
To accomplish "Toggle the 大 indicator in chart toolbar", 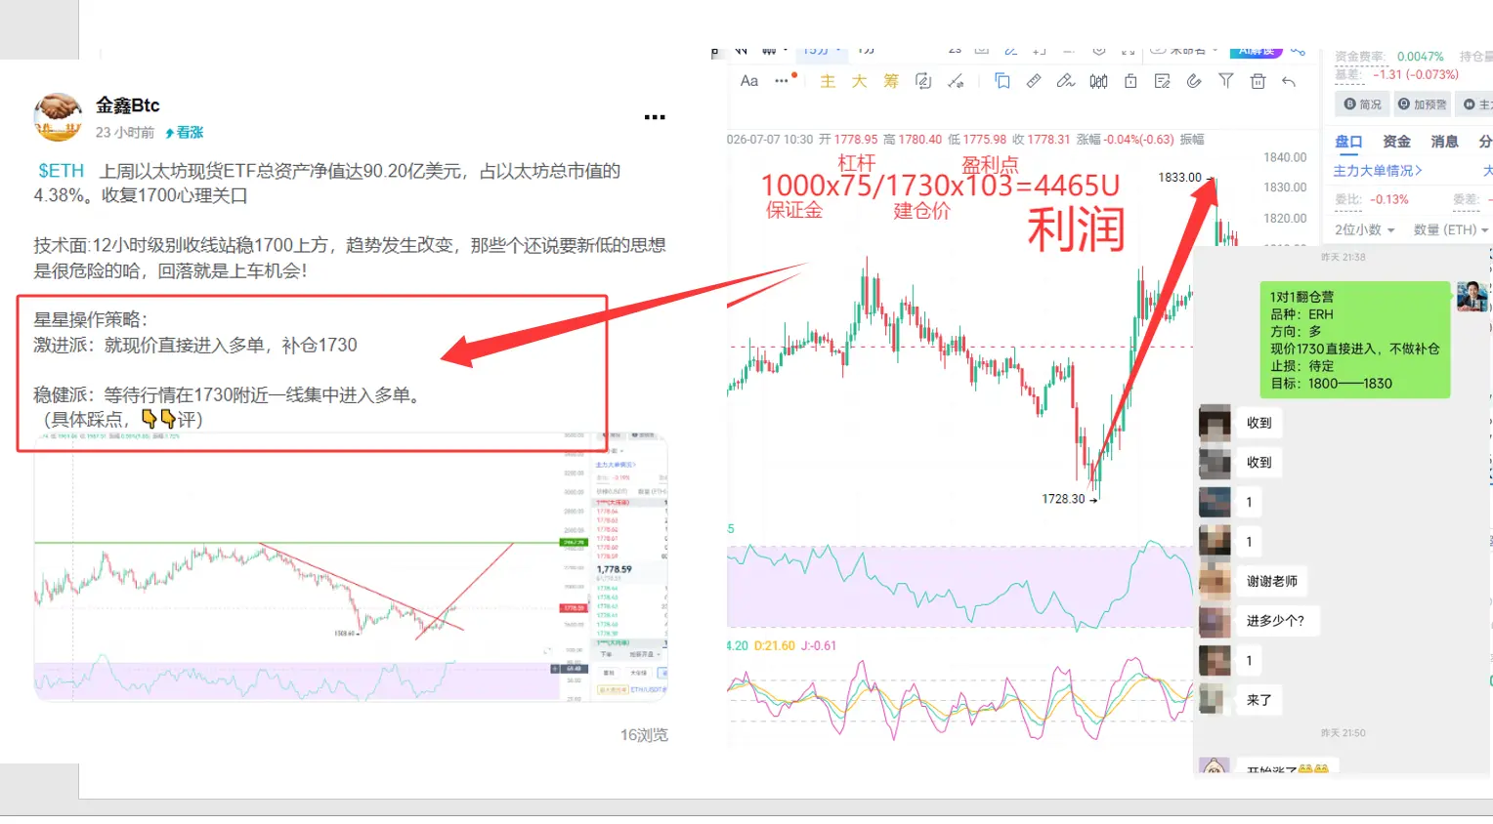I will [x=859, y=81].
